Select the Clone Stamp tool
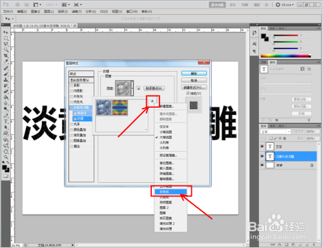Viewport: 323px width, 248px height. pyautogui.click(x=6, y=80)
